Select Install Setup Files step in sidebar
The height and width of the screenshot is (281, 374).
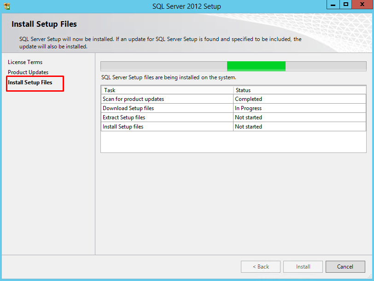[x=30, y=82]
